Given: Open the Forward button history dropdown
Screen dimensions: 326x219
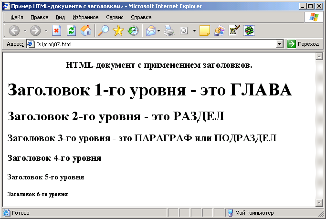Looking at the screenshot, I should (x=46, y=31).
